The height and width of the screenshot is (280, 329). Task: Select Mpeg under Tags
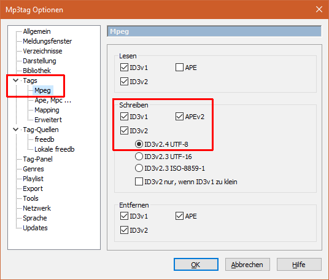(x=42, y=90)
